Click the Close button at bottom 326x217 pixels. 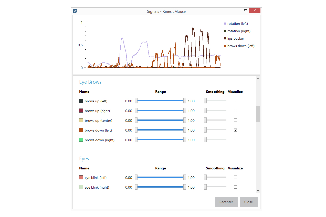pos(249,202)
